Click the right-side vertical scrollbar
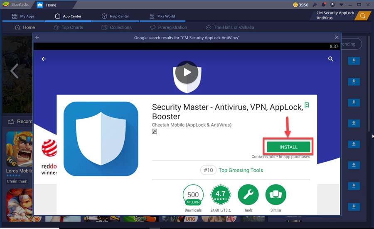Viewport: 374px width, 229px height. 369,83
